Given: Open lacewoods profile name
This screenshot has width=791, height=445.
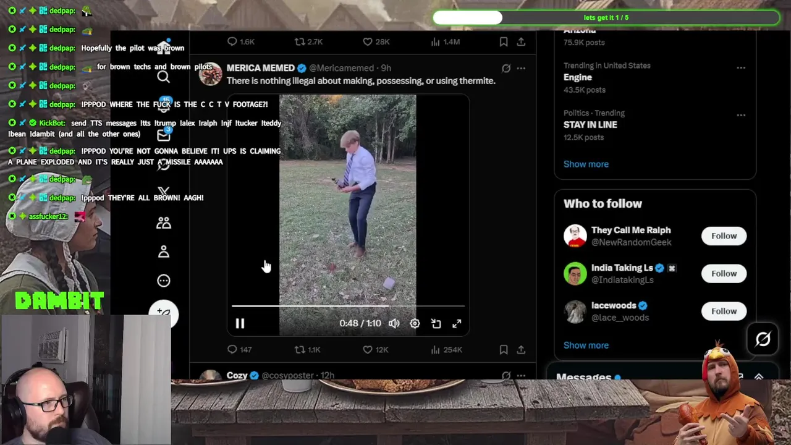Looking at the screenshot, I should click(x=614, y=305).
